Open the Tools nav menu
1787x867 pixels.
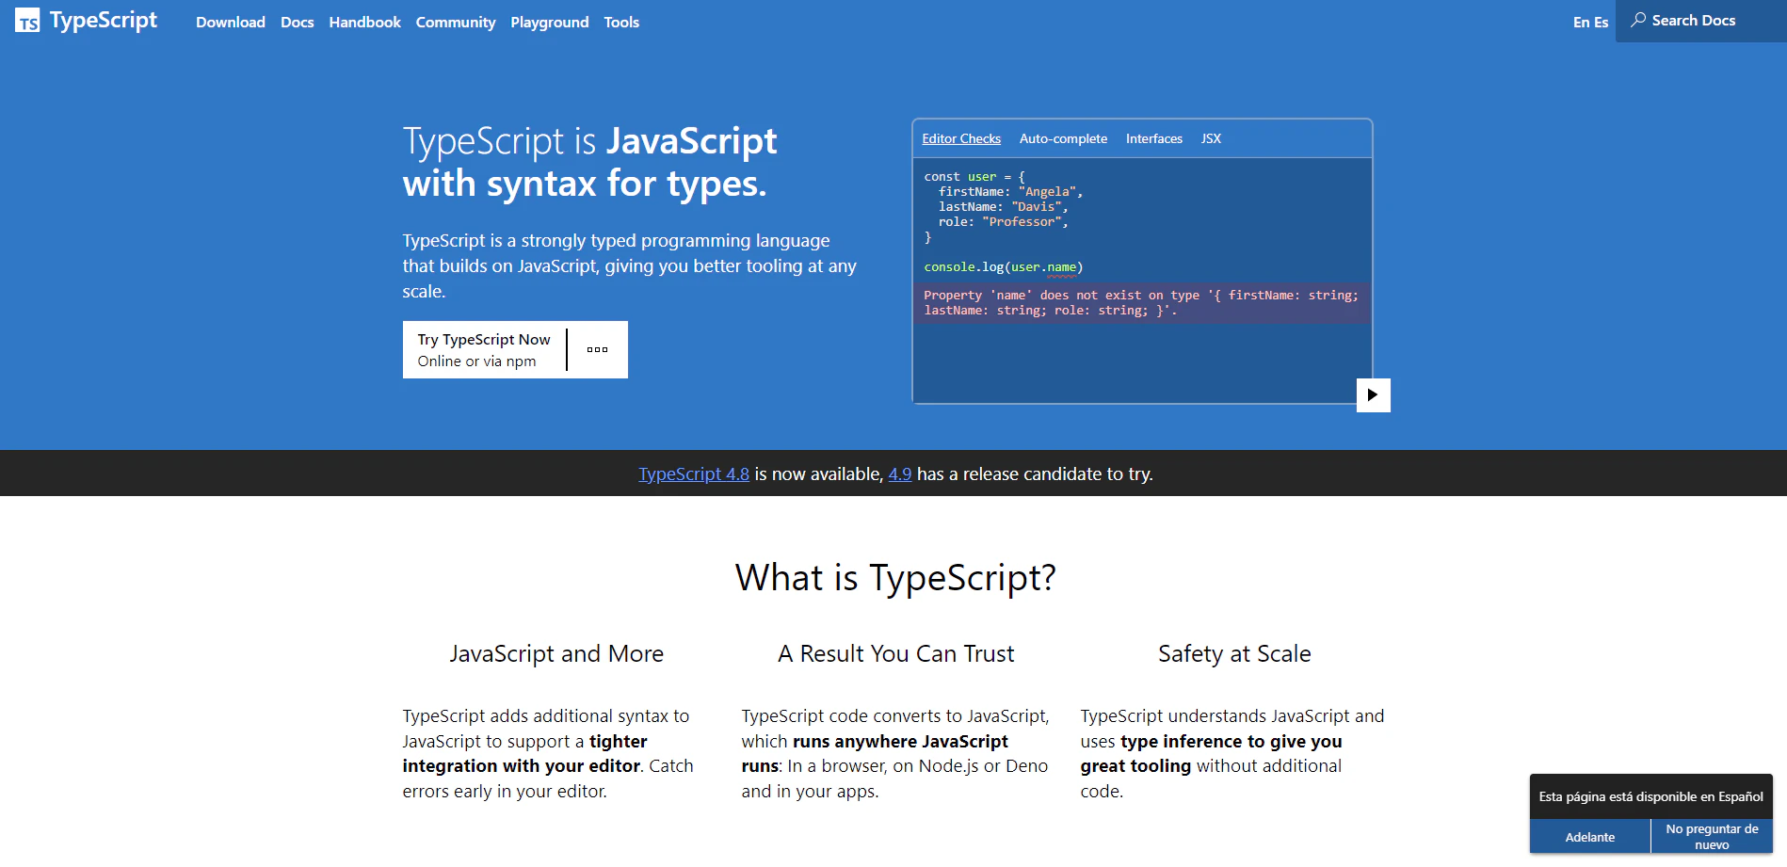(621, 22)
